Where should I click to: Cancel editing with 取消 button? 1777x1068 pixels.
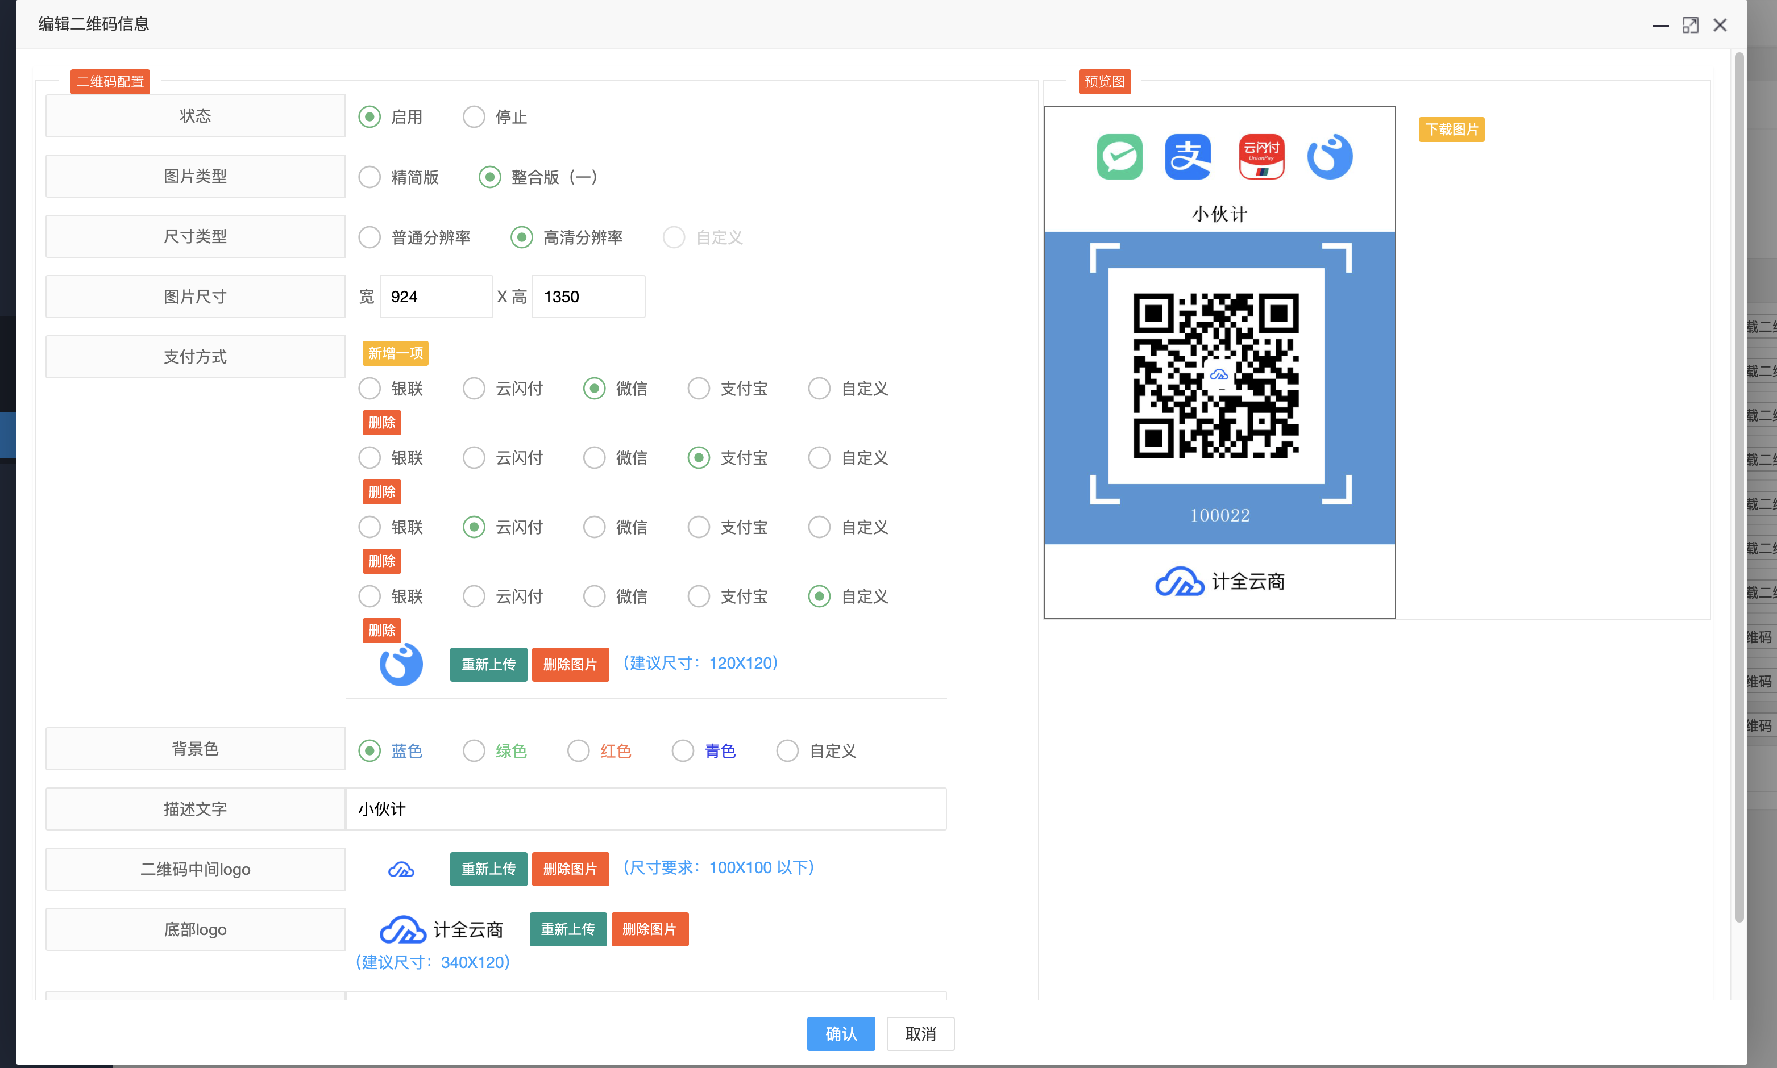pyautogui.click(x=920, y=1034)
